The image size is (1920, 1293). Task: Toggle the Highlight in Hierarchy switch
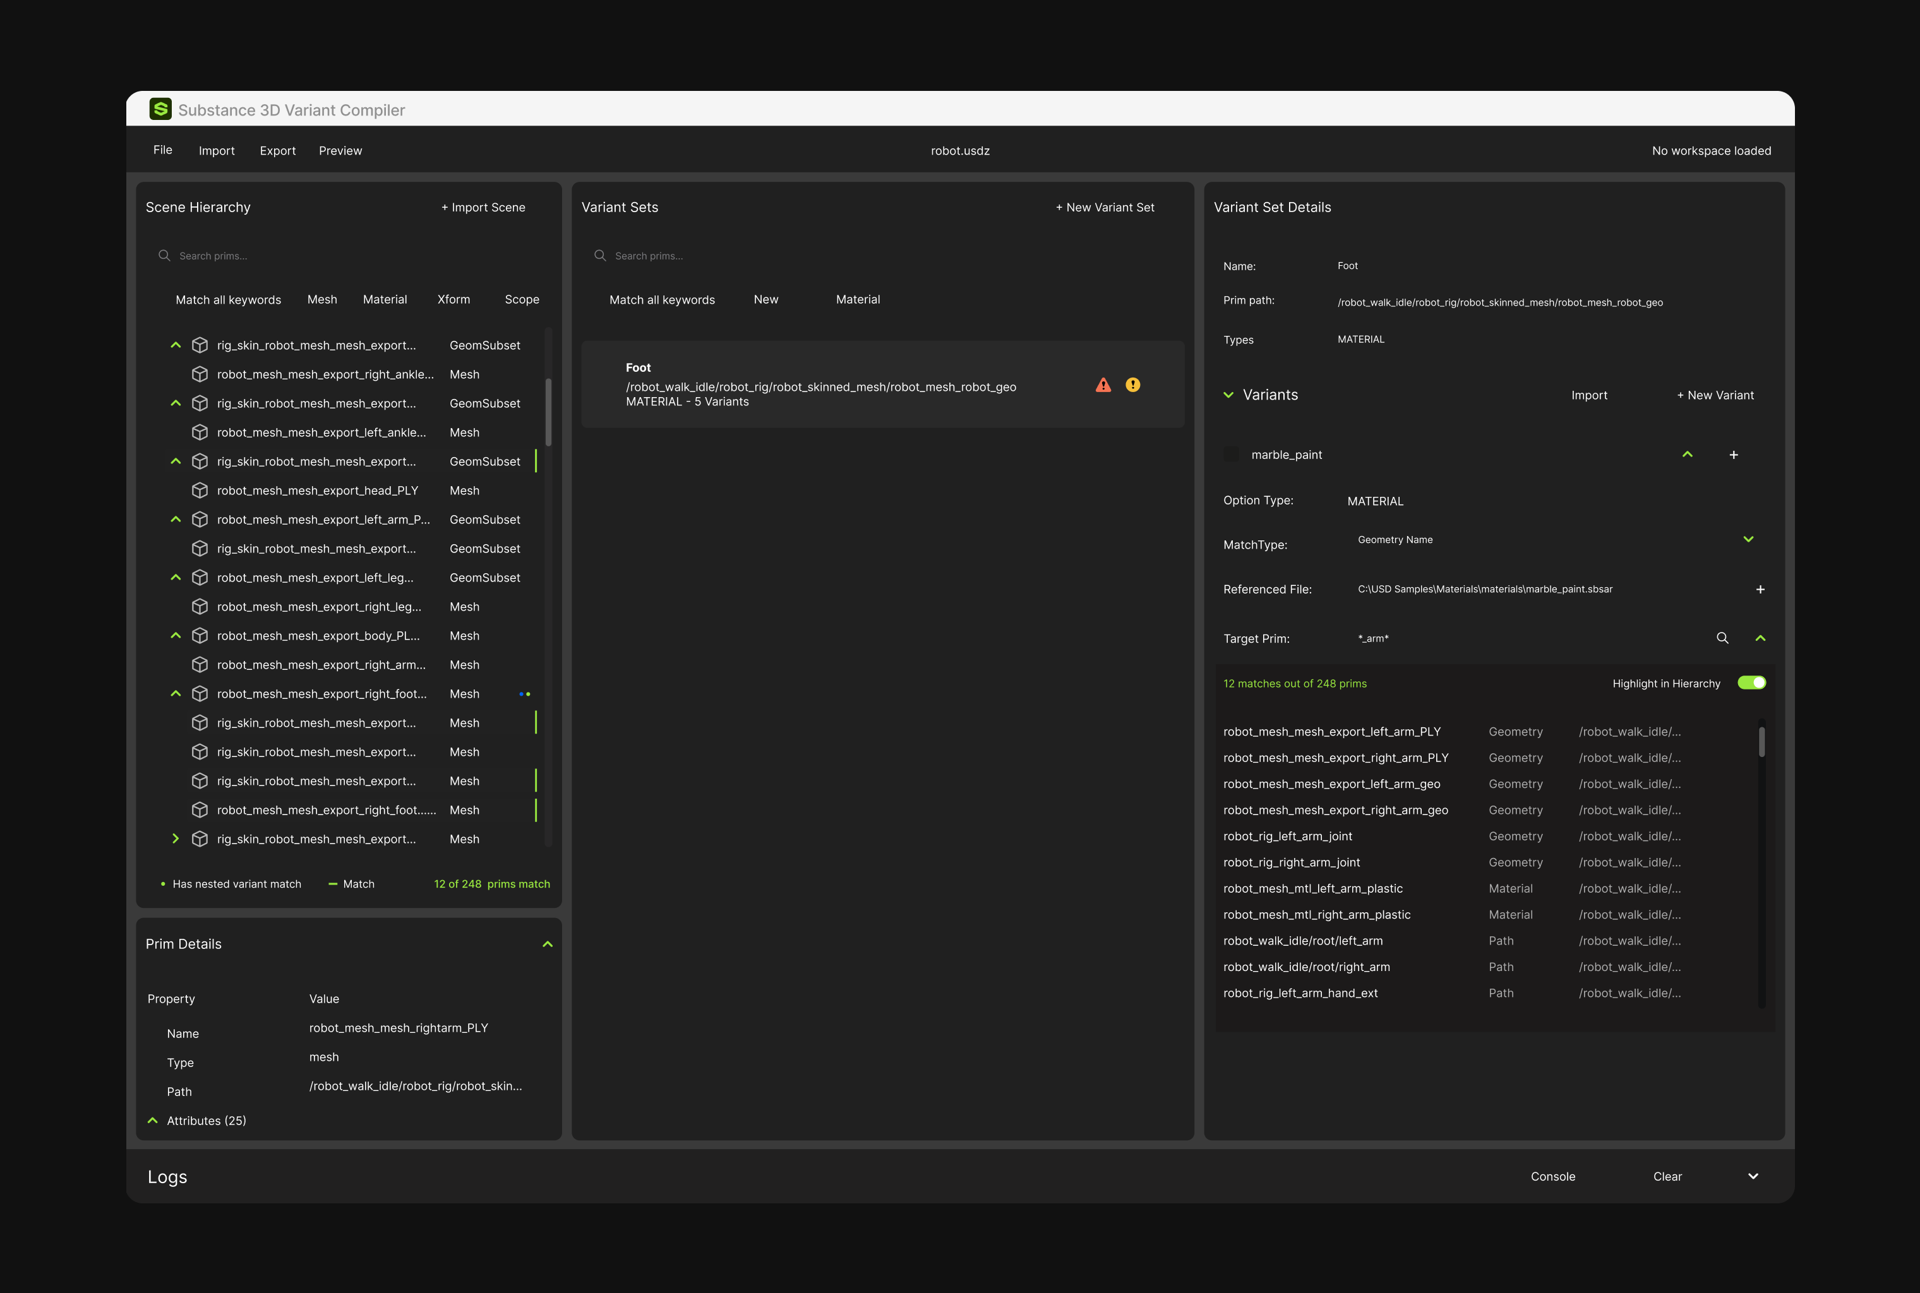pyautogui.click(x=1752, y=682)
